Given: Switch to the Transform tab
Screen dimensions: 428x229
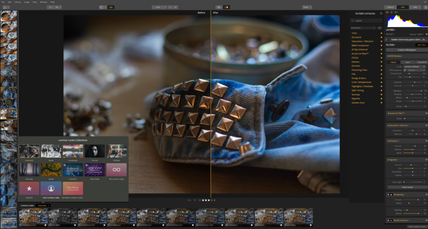Looking at the screenshot, I should 421,62.
